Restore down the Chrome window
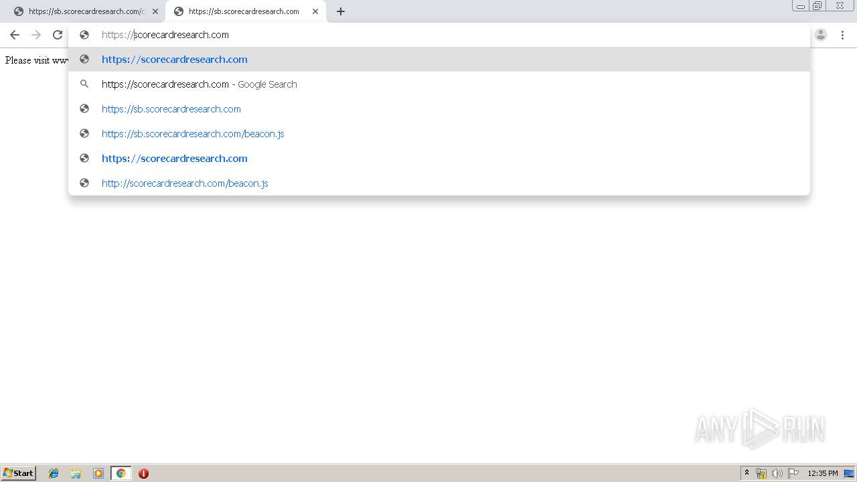The image size is (857, 482). [817, 6]
